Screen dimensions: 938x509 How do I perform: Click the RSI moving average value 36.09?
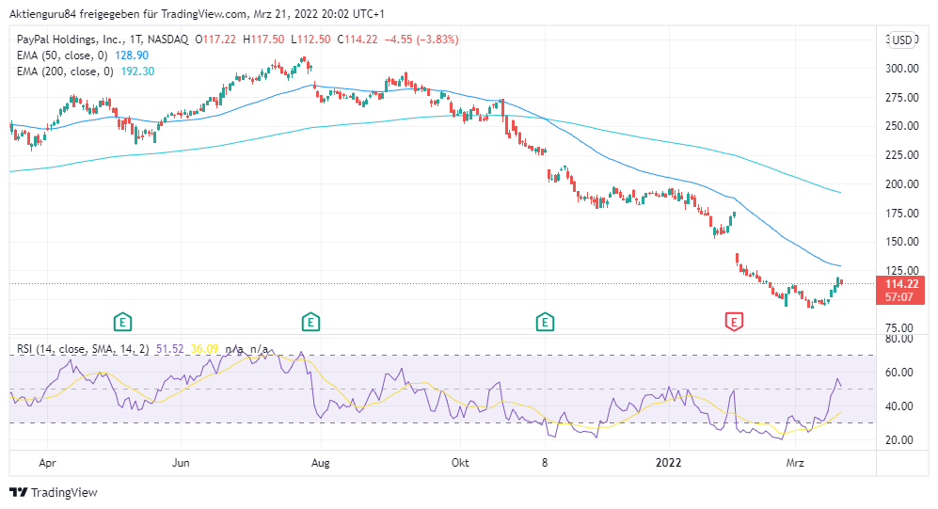tap(204, 349)
